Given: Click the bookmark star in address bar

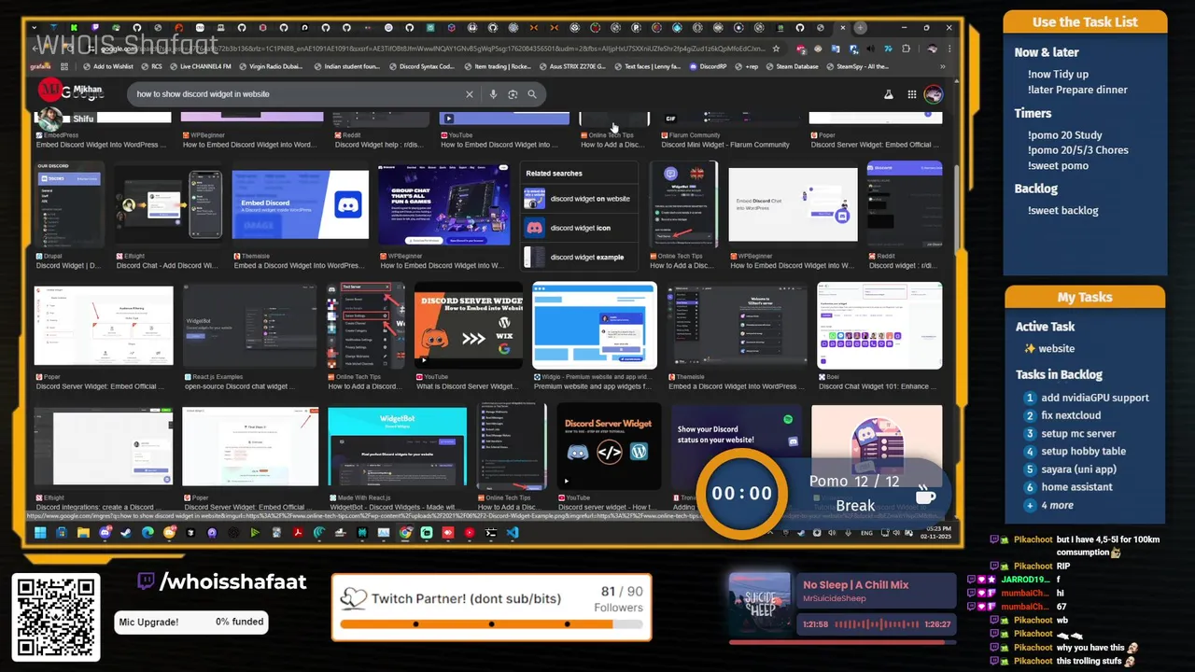Looking at the screenshot, I should (776, 49).
